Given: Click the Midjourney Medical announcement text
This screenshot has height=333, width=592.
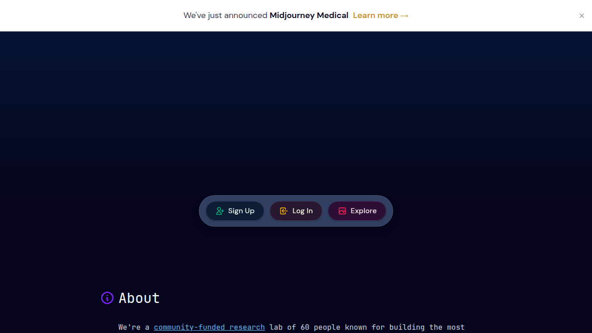Looking at the screenshot, I should (309, 15).
